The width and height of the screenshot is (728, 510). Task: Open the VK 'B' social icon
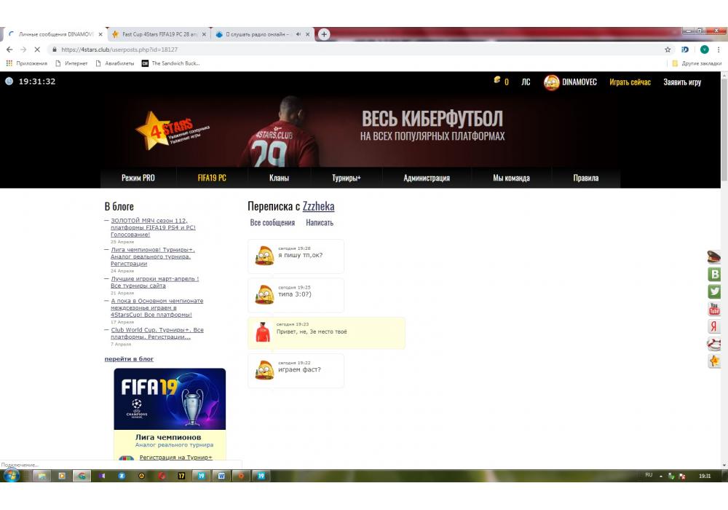coord(714,274)
